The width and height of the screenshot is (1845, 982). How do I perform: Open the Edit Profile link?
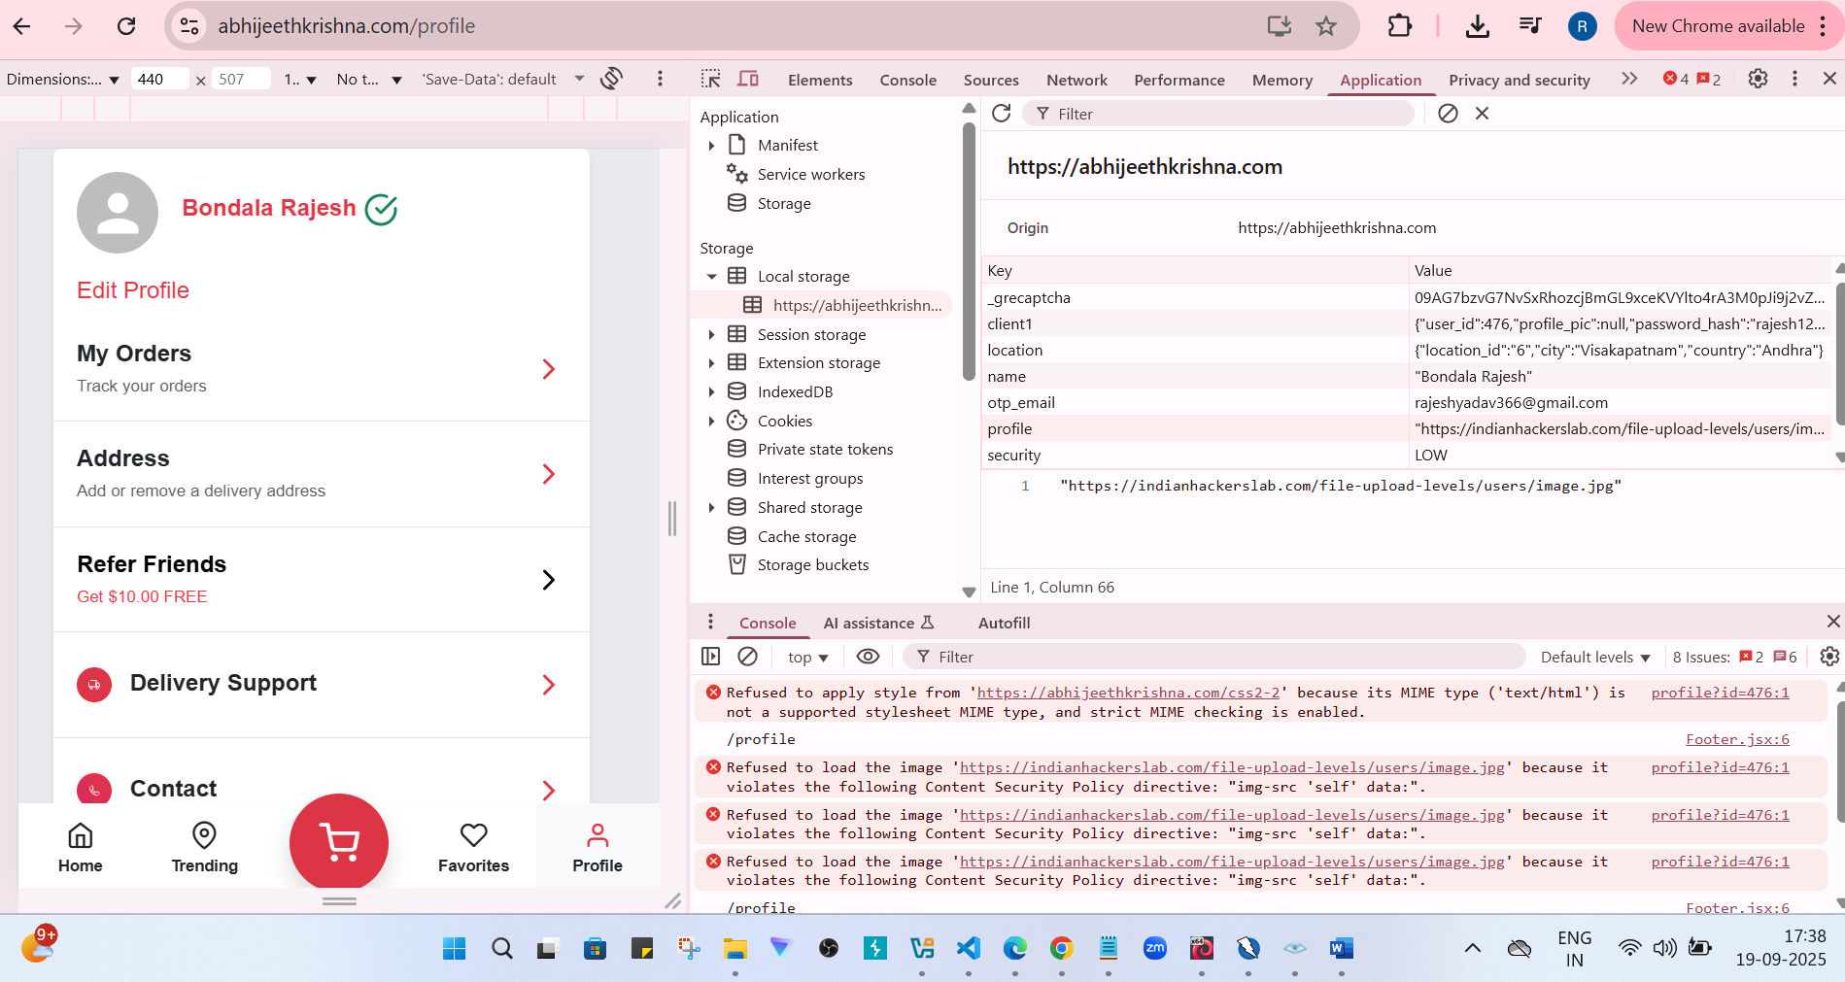tap(133, 289)
